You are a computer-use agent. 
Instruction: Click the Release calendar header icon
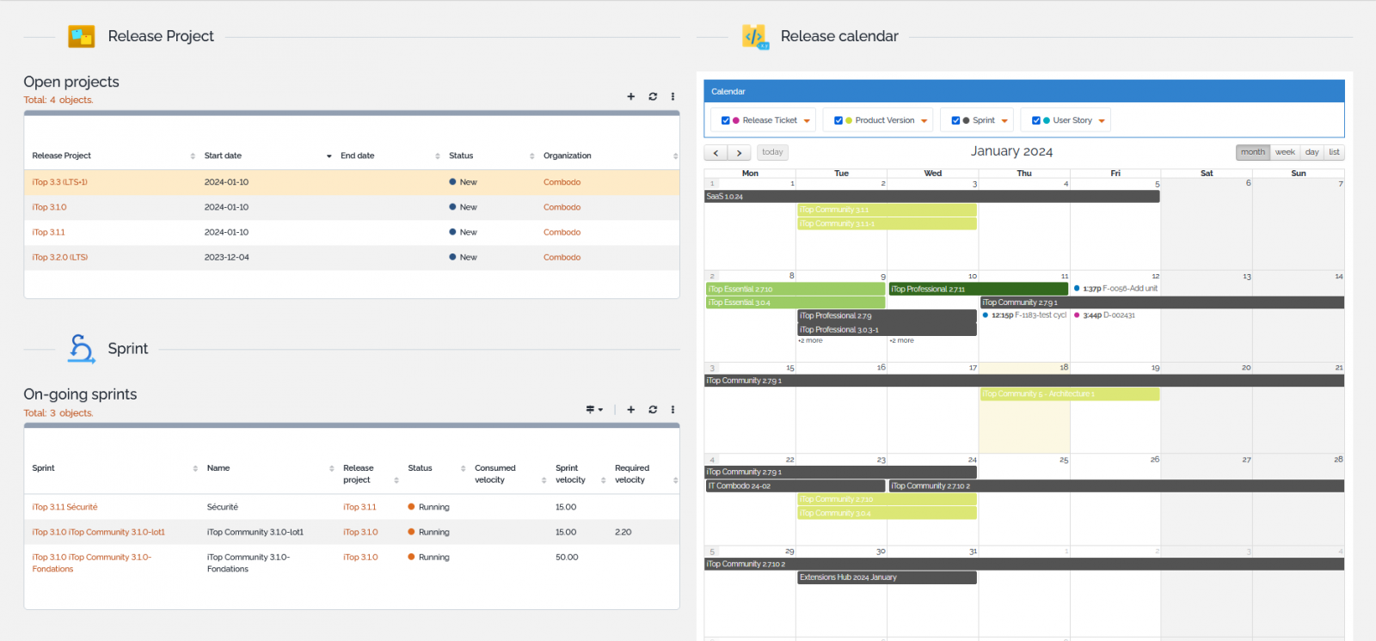coord(755,36)
